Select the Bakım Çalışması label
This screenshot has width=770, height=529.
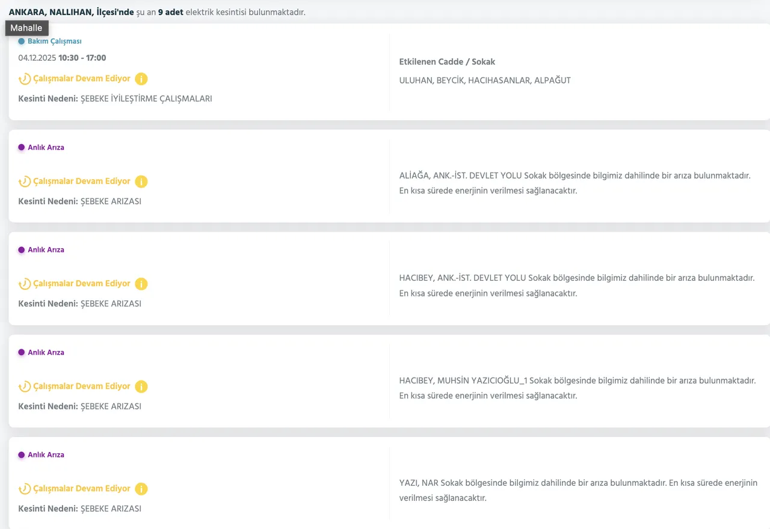click(x=54, y=41)
